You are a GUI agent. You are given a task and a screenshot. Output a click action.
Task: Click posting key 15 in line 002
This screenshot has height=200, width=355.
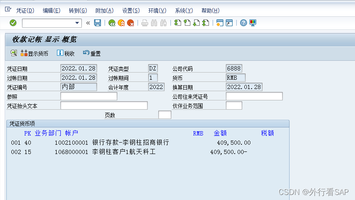coord(28,152)
